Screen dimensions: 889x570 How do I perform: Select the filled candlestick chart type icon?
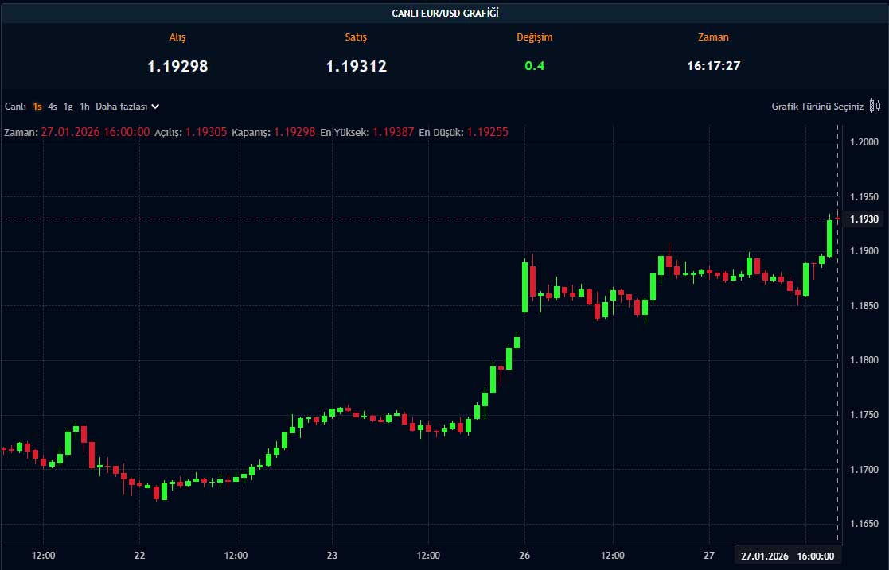[x=871, y=105]
